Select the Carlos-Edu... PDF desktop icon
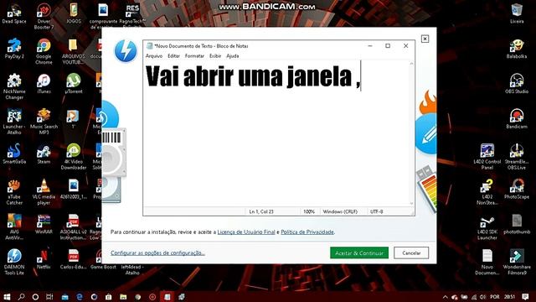Viewport: 536px width, 302px height. click(74, 259)
